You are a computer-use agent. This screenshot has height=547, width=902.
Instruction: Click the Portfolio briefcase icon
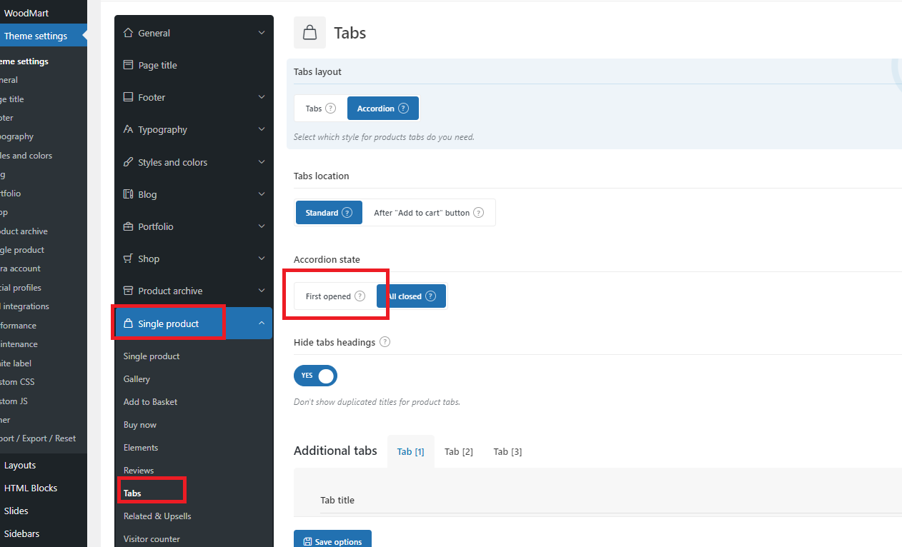pyautogui.click(x=129, y=226)
